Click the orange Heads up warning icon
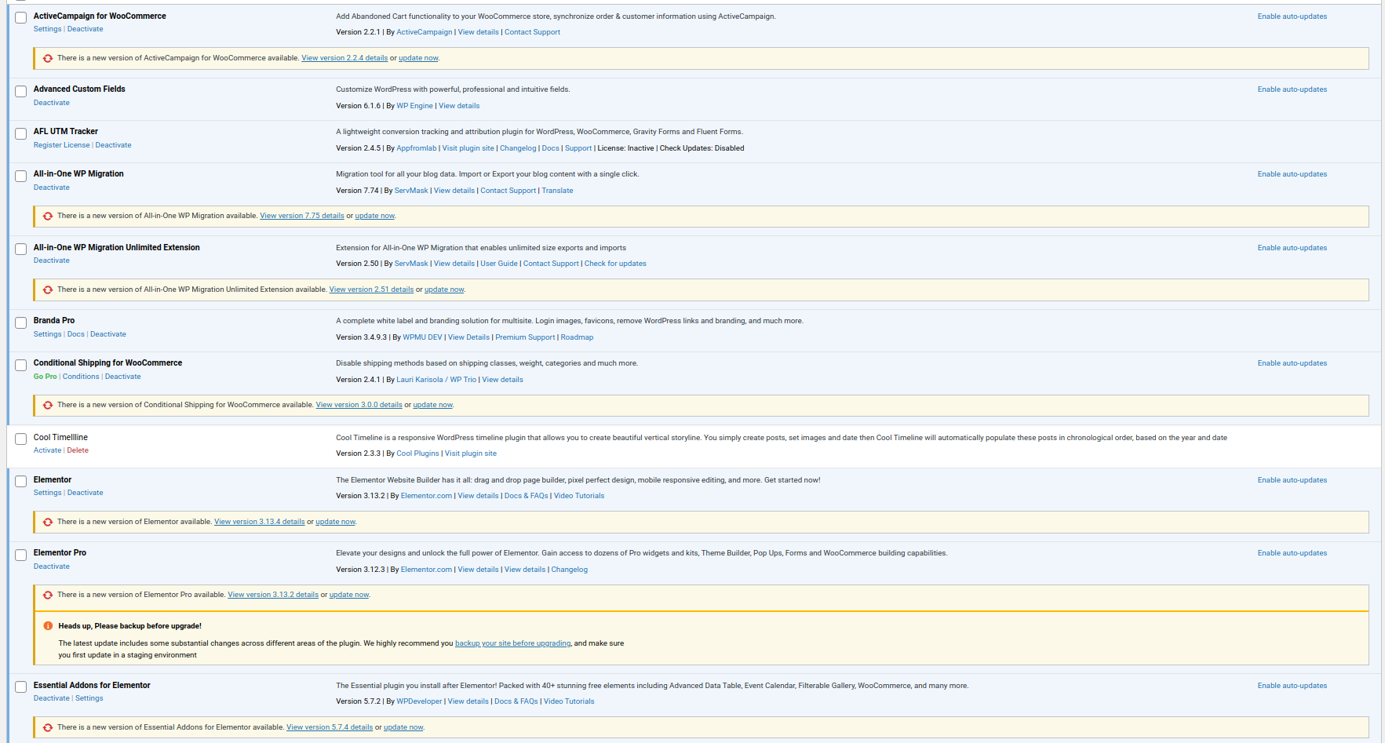 pyautogui.click(x=48, y=626)
